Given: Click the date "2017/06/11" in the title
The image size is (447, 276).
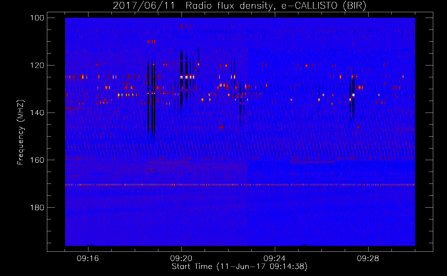Looking at the screenshot, I should 144,6.
